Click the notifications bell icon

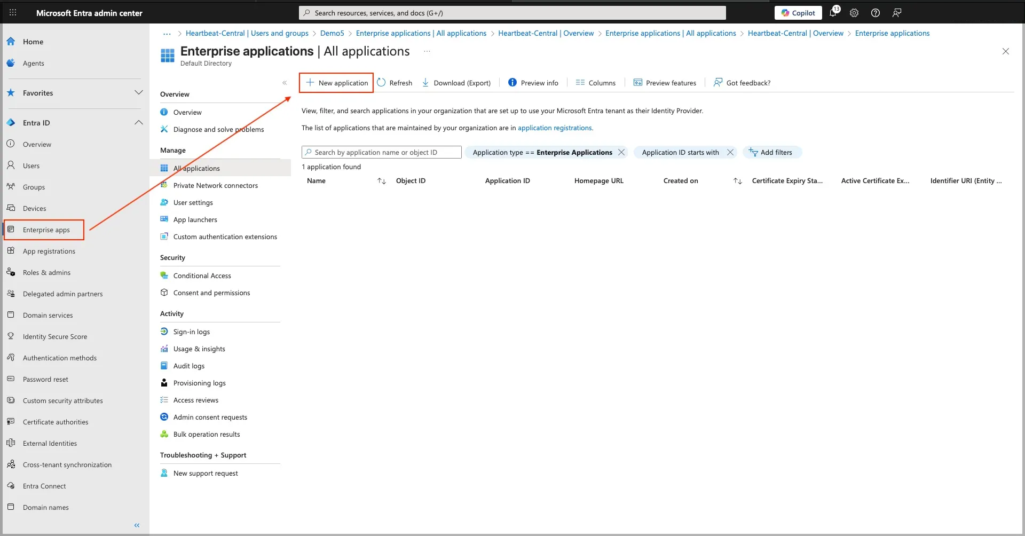(x=833, y=13)
